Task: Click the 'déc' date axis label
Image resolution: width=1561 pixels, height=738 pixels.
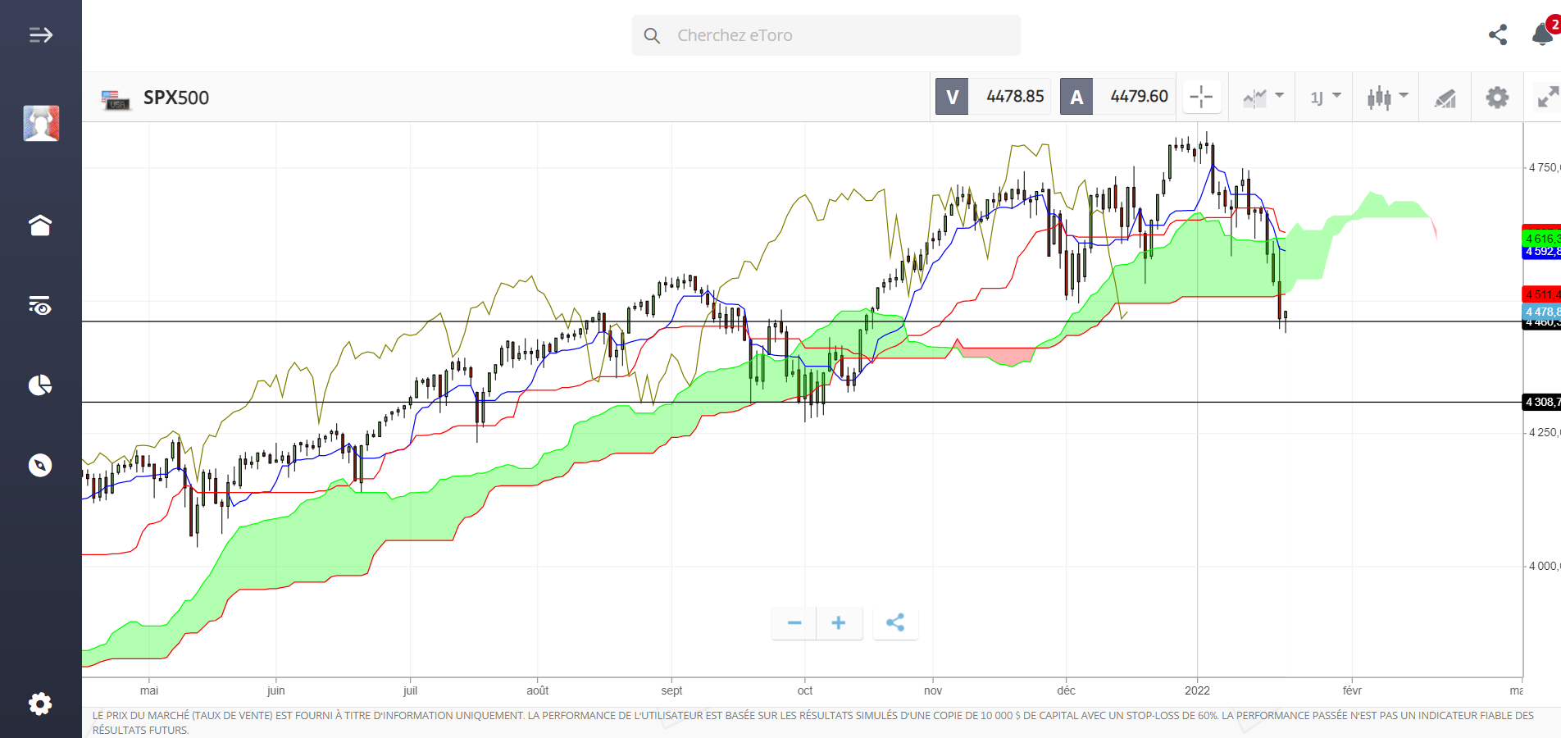Action: pyautogui.click(x=1066, y=690)
